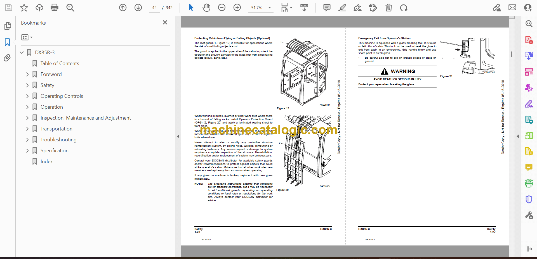Collapse the right tools pane
Image resolution: width=537 pixels, height=259 pixels.
pos(518,136)
